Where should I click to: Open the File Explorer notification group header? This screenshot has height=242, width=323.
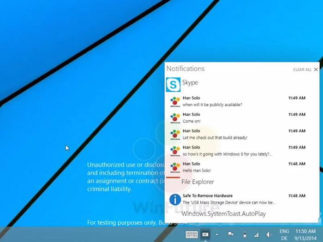coord(198,182)
